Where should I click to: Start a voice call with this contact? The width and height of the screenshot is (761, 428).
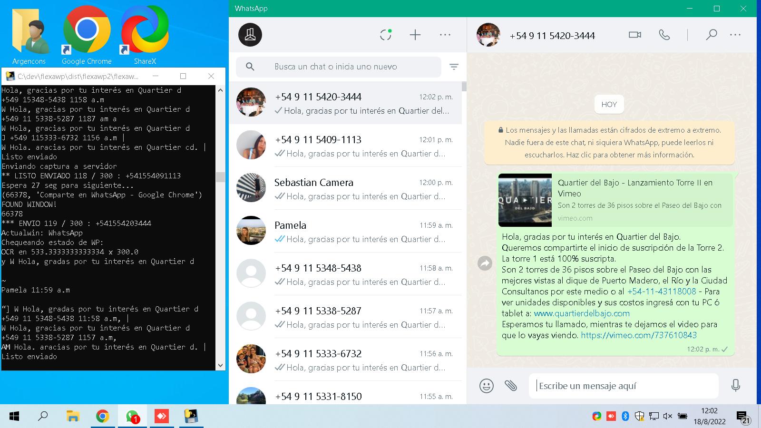[x=664, y=35]
